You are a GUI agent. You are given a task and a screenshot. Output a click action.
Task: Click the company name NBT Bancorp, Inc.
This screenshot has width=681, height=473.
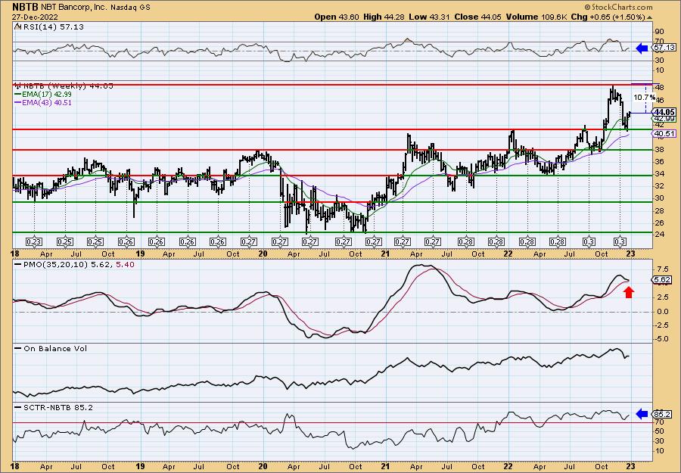pyautogui.click(x=73, y=8)
